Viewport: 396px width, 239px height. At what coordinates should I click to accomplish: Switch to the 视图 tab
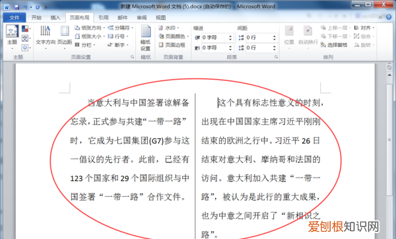pyautogui.click(x=160, y=17)
